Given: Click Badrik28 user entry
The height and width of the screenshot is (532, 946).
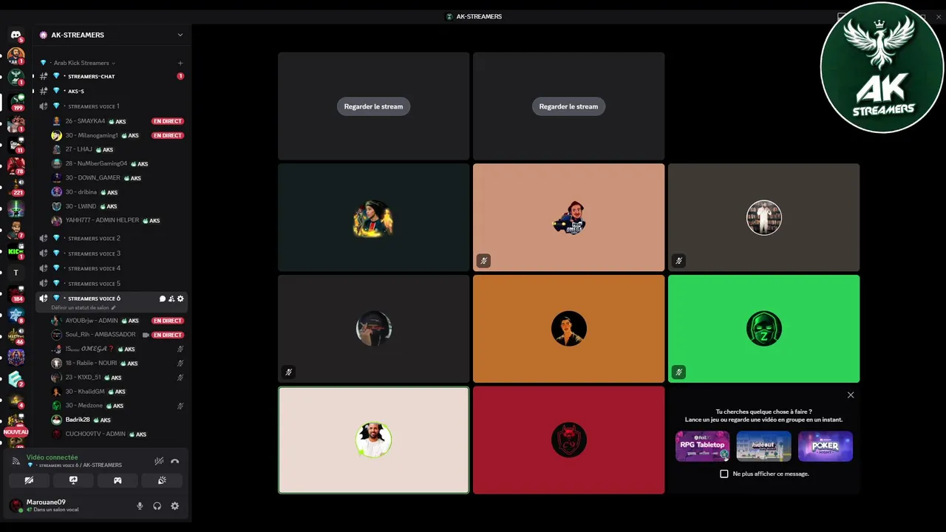Looking at the screenshot, I should point(118,420).
